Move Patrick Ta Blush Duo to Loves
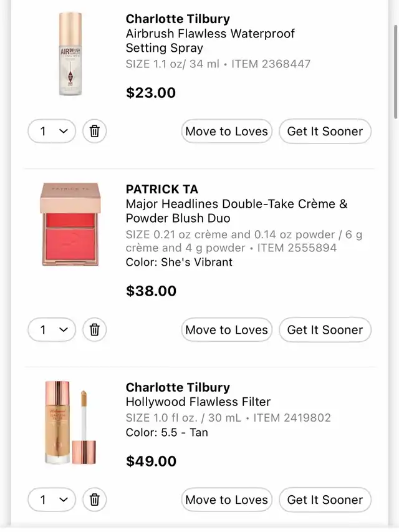The height and width of the screenshot is (532, 399). click(227, 329)
